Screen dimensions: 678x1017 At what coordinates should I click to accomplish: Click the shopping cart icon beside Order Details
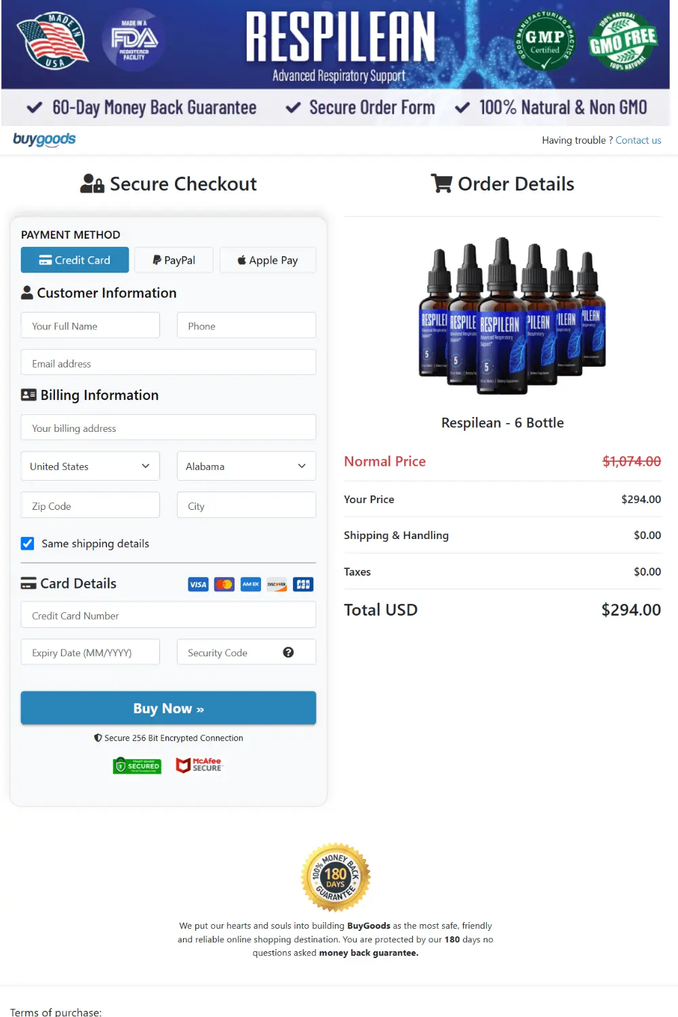point(443,183)
